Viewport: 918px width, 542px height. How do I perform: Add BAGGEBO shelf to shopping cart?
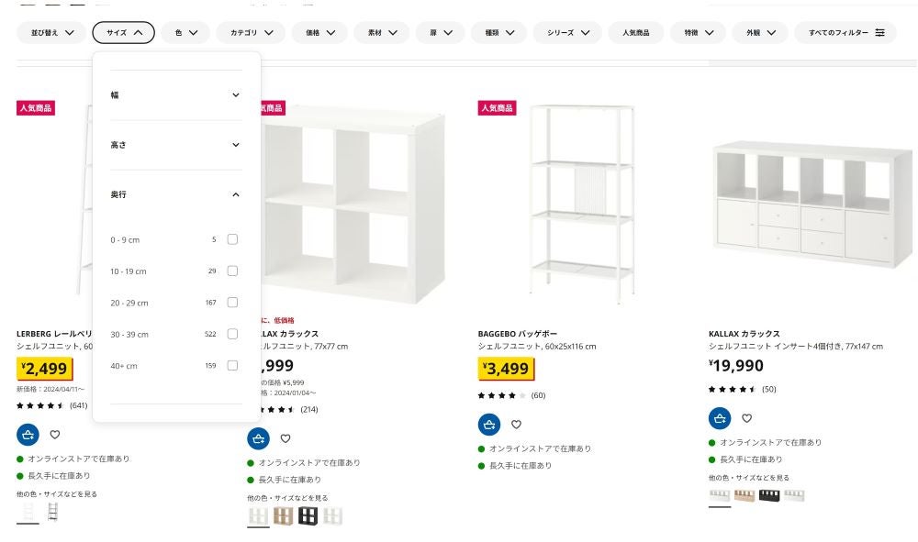[x=489, y=425]
